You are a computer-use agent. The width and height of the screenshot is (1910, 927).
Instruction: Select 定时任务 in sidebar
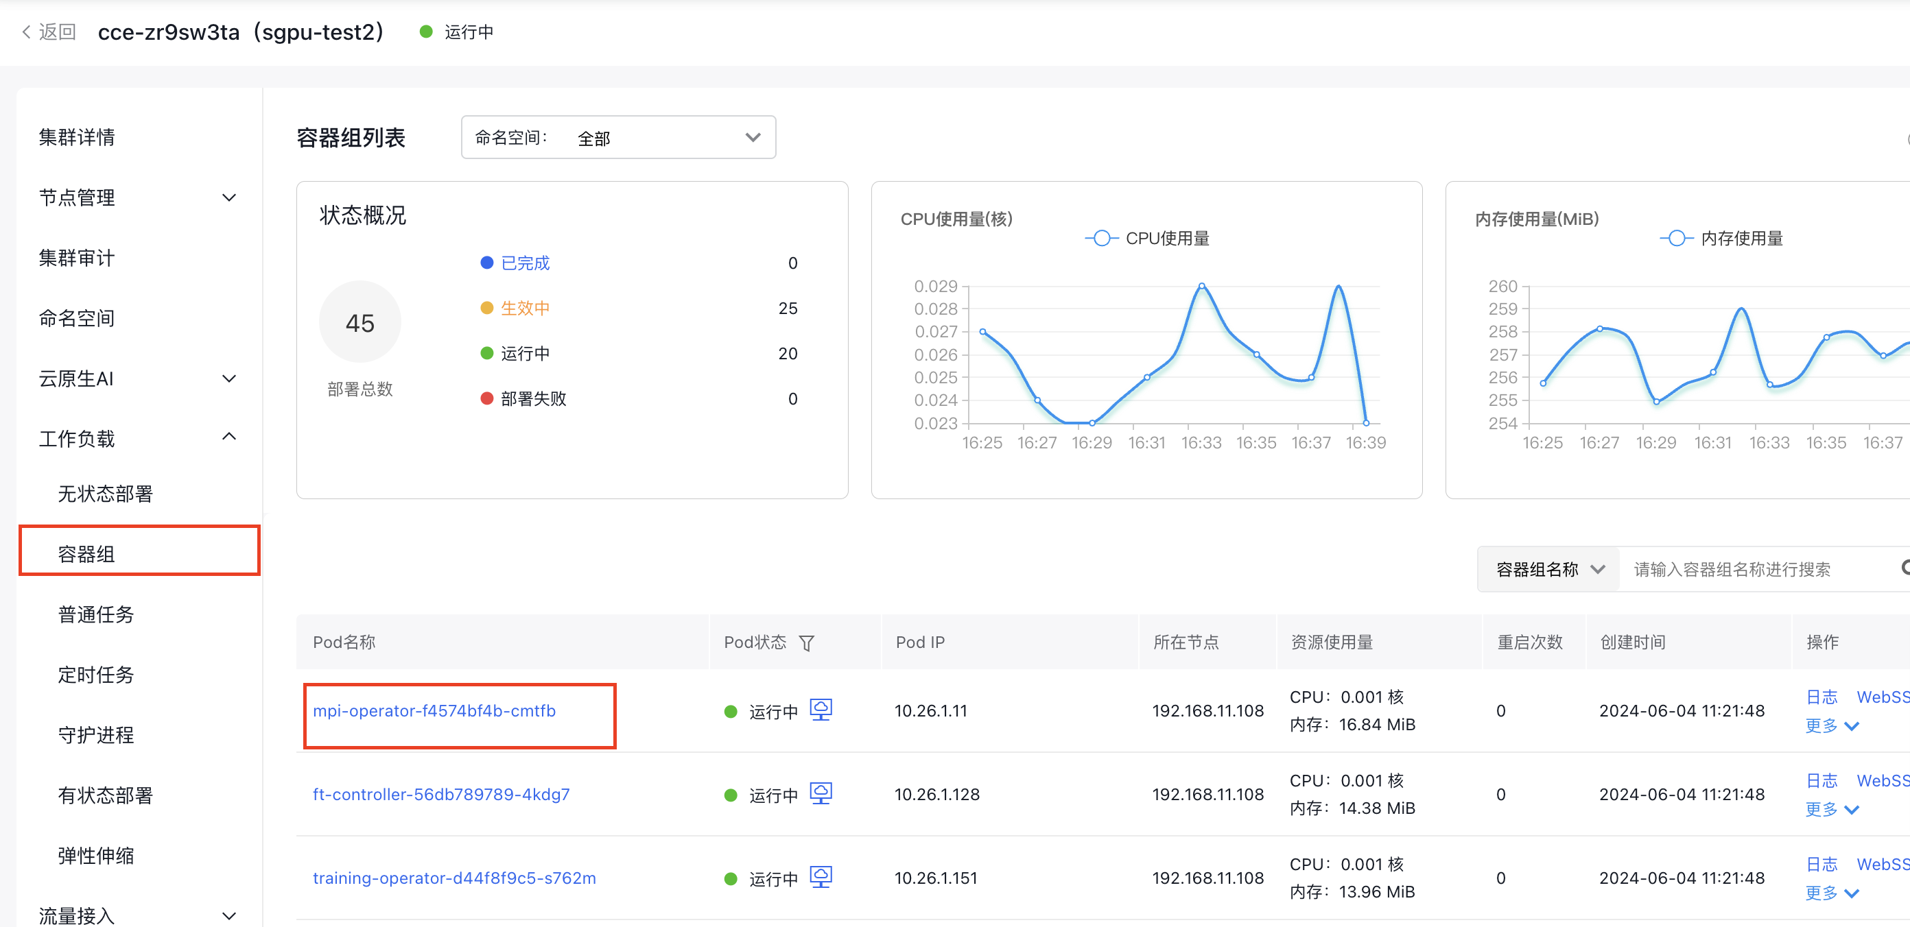95,675
